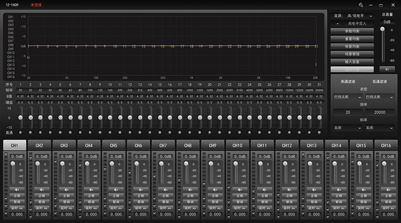Click the CH9 channel volume slider knob
This screenshot has width=401, height=223.
pyautogui.click(x=211, y=164)
